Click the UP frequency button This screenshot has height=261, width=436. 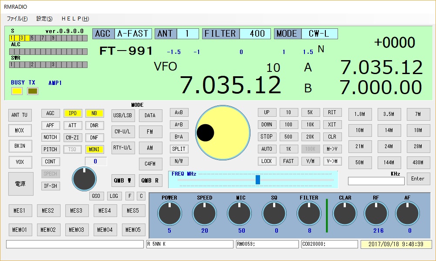point(267,112)
